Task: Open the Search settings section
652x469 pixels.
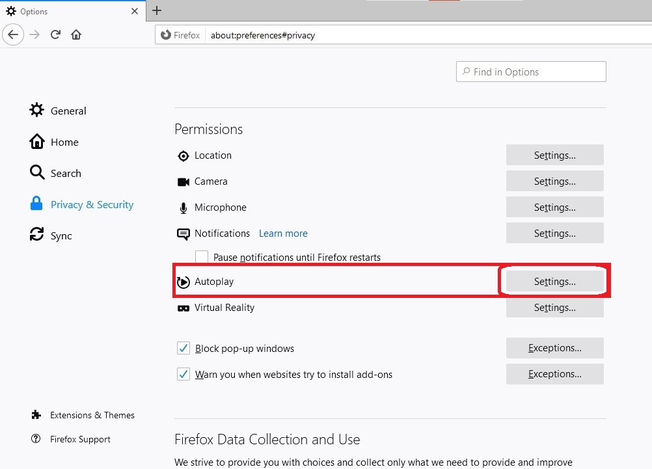Action: (x=65, y=173)
